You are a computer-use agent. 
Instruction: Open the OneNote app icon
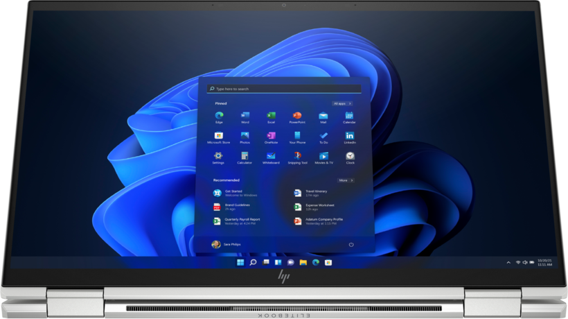tap(271, 136)
